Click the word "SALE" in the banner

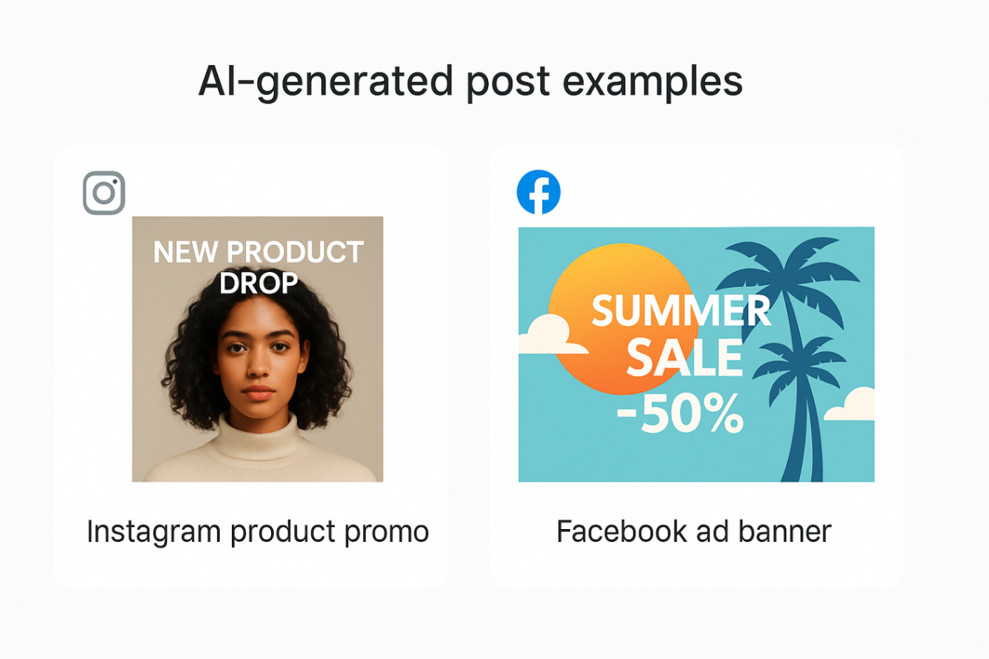point(685,358)
